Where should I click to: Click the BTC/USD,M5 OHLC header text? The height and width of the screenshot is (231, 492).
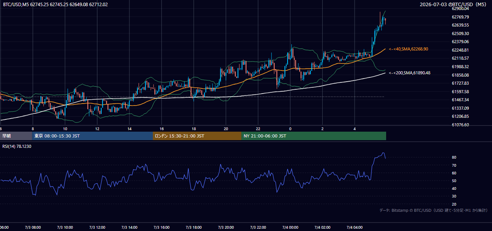(55, 5)
